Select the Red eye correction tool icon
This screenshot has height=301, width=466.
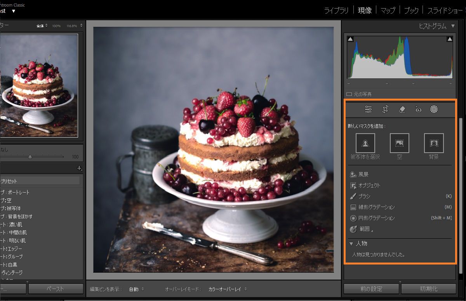(x=418, y=110)
